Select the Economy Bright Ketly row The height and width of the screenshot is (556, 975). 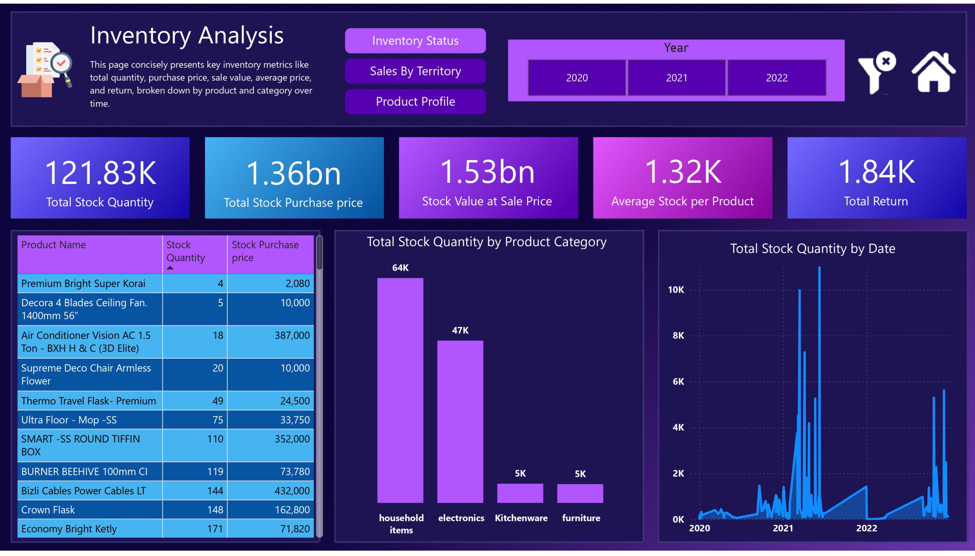click(166, 529)
